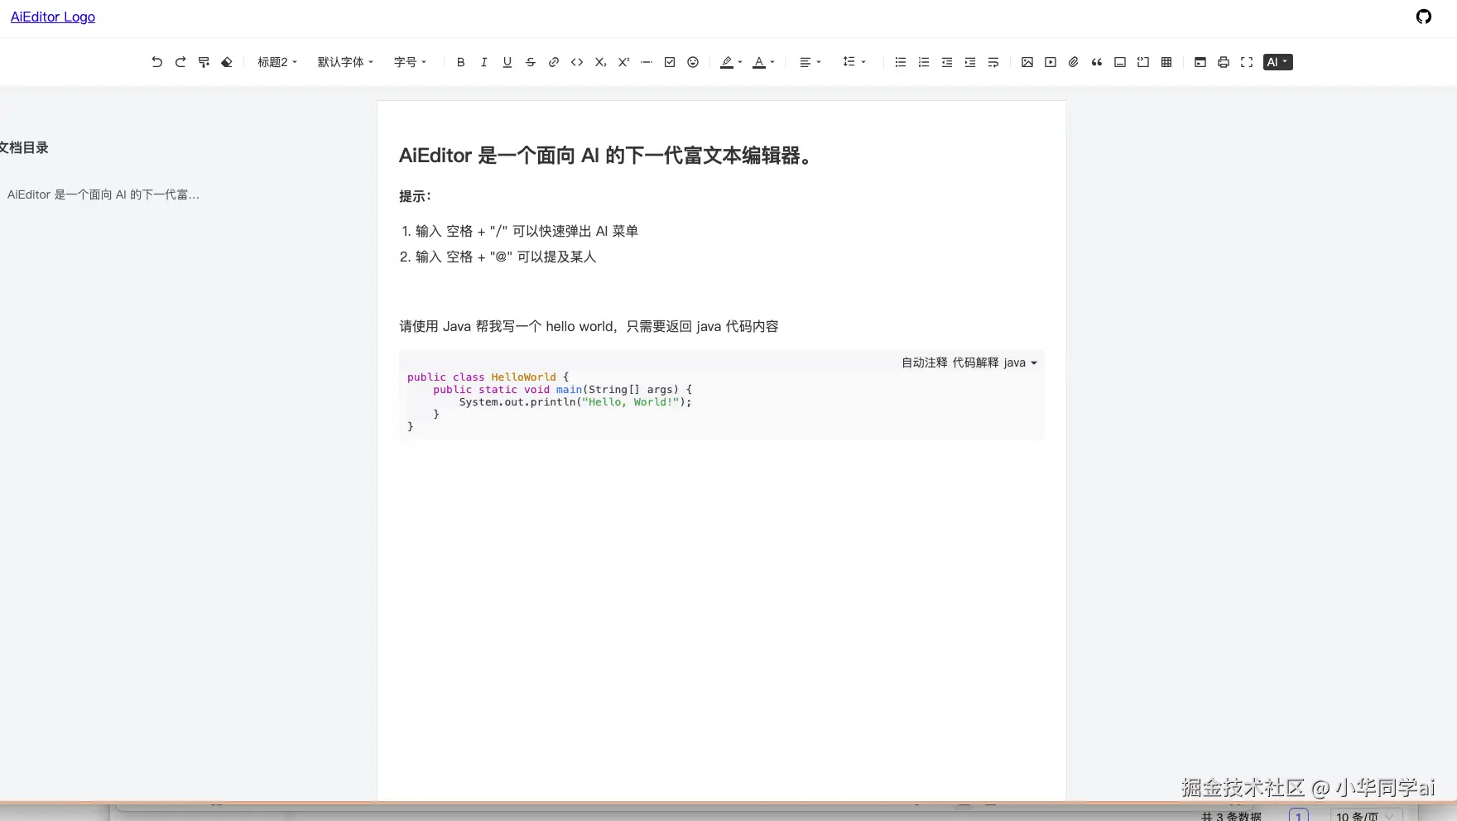Toggle strikethrough formatting
Screen dimensions: 1457x821
[x=531, y=62]
